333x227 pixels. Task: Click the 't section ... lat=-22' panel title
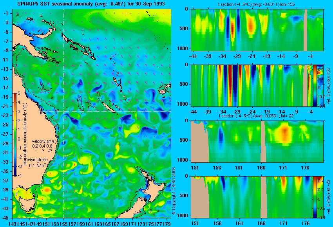click(x=256, y=116)
